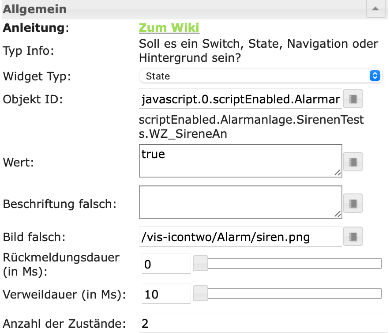
Task: Open the Widget Typ dropdown
Action: (x=260, y=76)
